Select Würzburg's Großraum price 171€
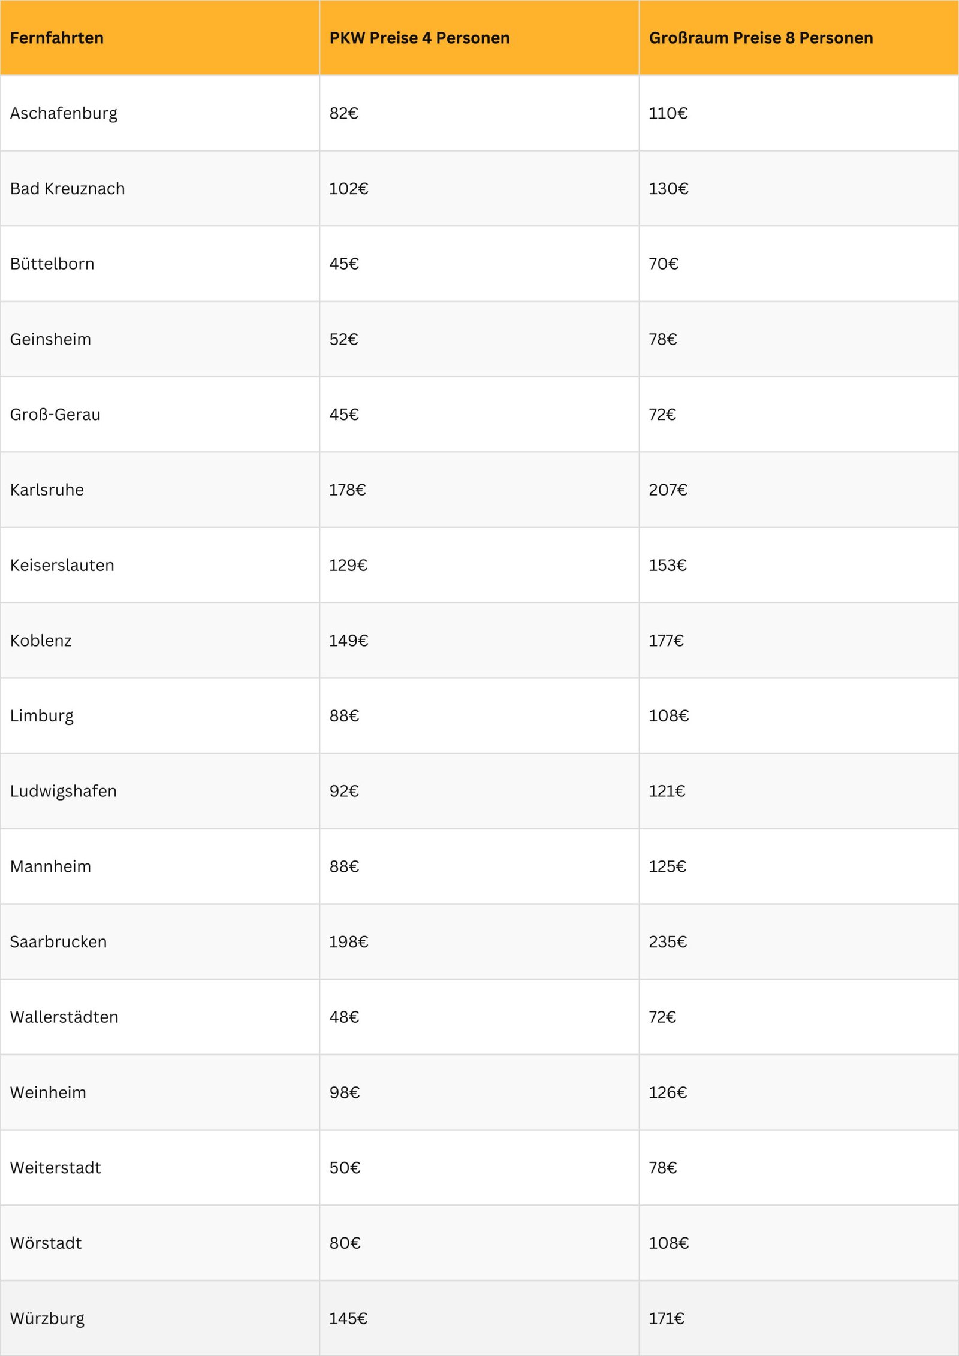 pos(666,1318)
